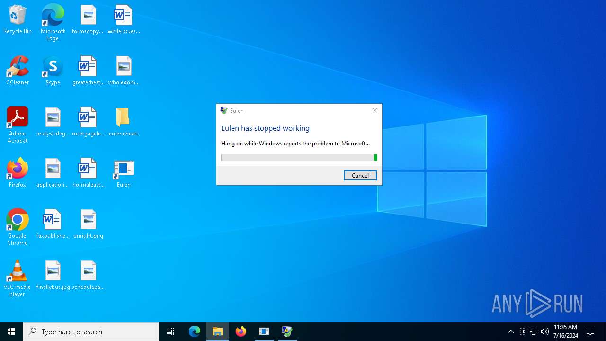The image size is (606, 341).
Task: Select the mortgagele Word document
Action: coord(88,122)
